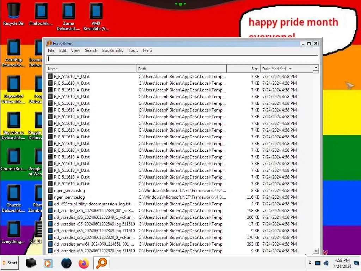361x271 pixels.
Task: Click the Start button
Action: pyautogui.click(x=10, y=263)
